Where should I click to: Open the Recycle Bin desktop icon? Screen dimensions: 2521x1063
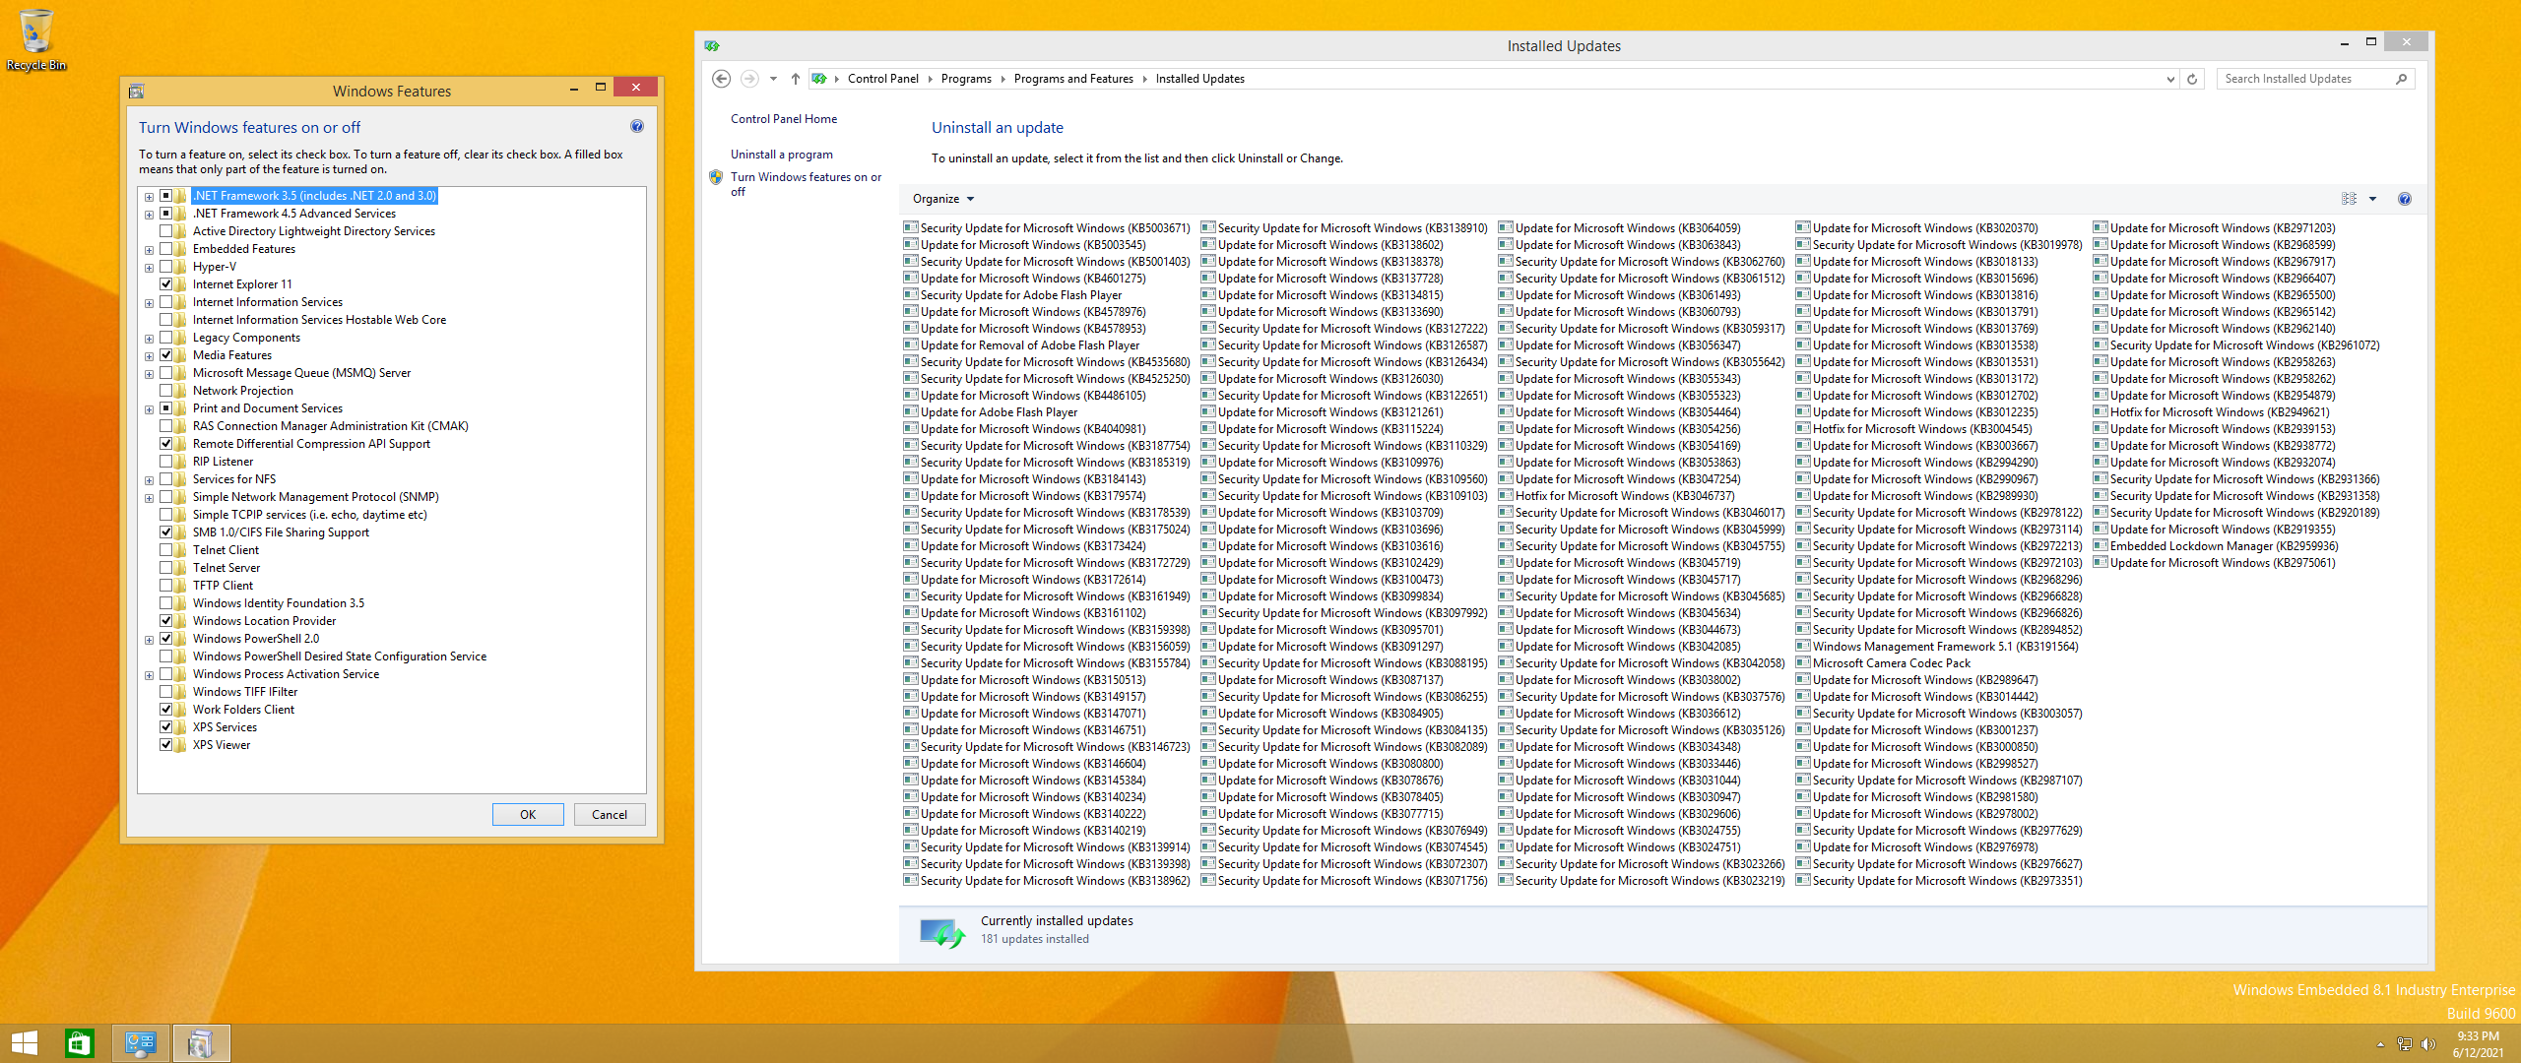pos(36,39)
